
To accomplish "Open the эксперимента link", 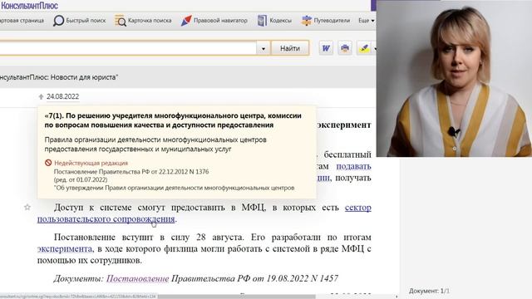I will [x=65, y=249].
